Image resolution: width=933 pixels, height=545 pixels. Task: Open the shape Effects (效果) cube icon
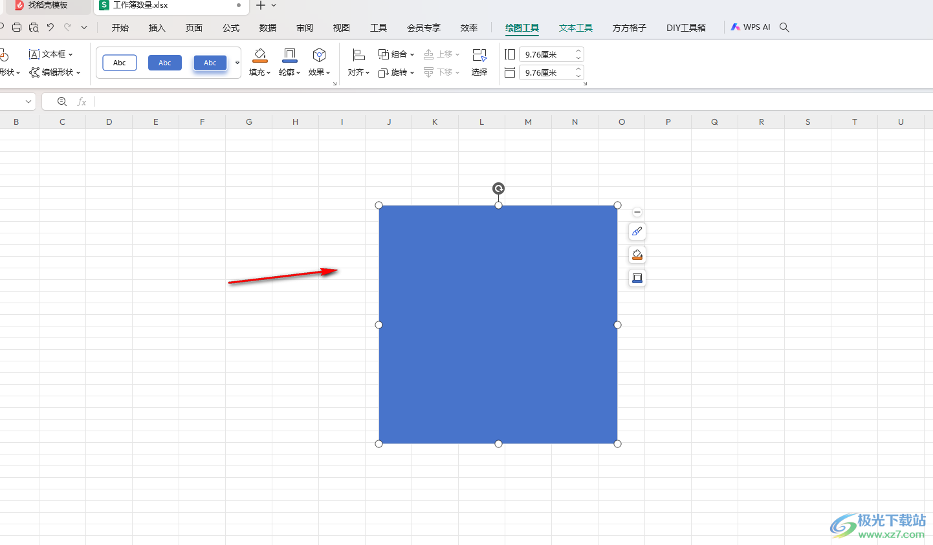319,55
